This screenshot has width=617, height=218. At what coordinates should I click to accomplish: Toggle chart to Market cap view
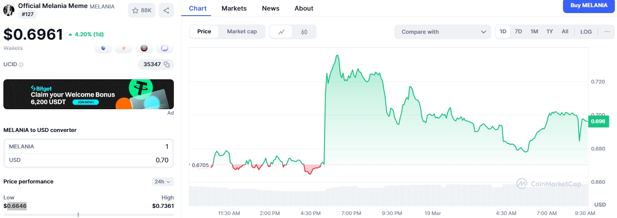[242, 32]
